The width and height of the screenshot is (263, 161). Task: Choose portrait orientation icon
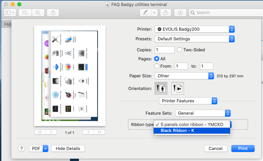pos(161,88)
